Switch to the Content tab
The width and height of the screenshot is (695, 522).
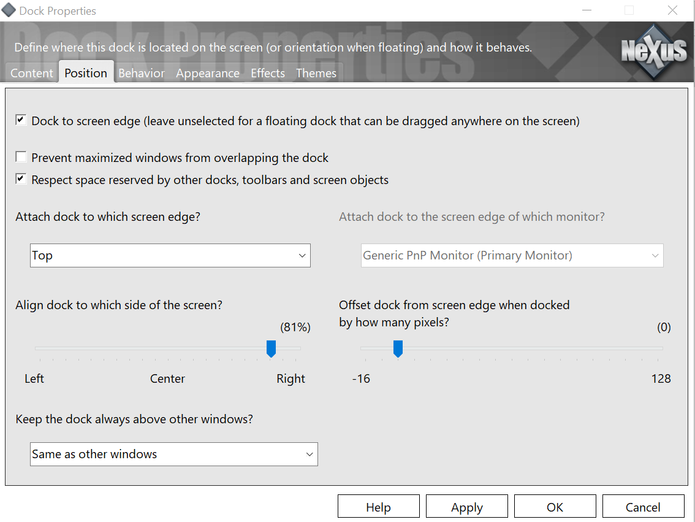32,73
